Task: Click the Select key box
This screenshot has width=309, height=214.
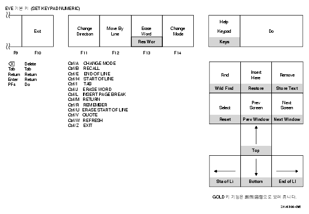Action: [x=225, y=109]
